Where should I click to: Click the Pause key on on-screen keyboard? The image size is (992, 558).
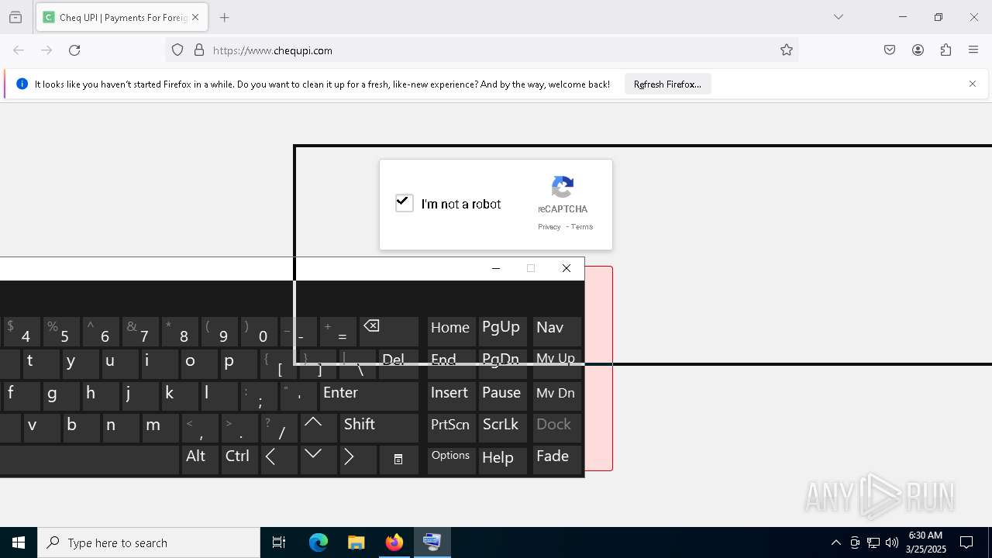502,395
